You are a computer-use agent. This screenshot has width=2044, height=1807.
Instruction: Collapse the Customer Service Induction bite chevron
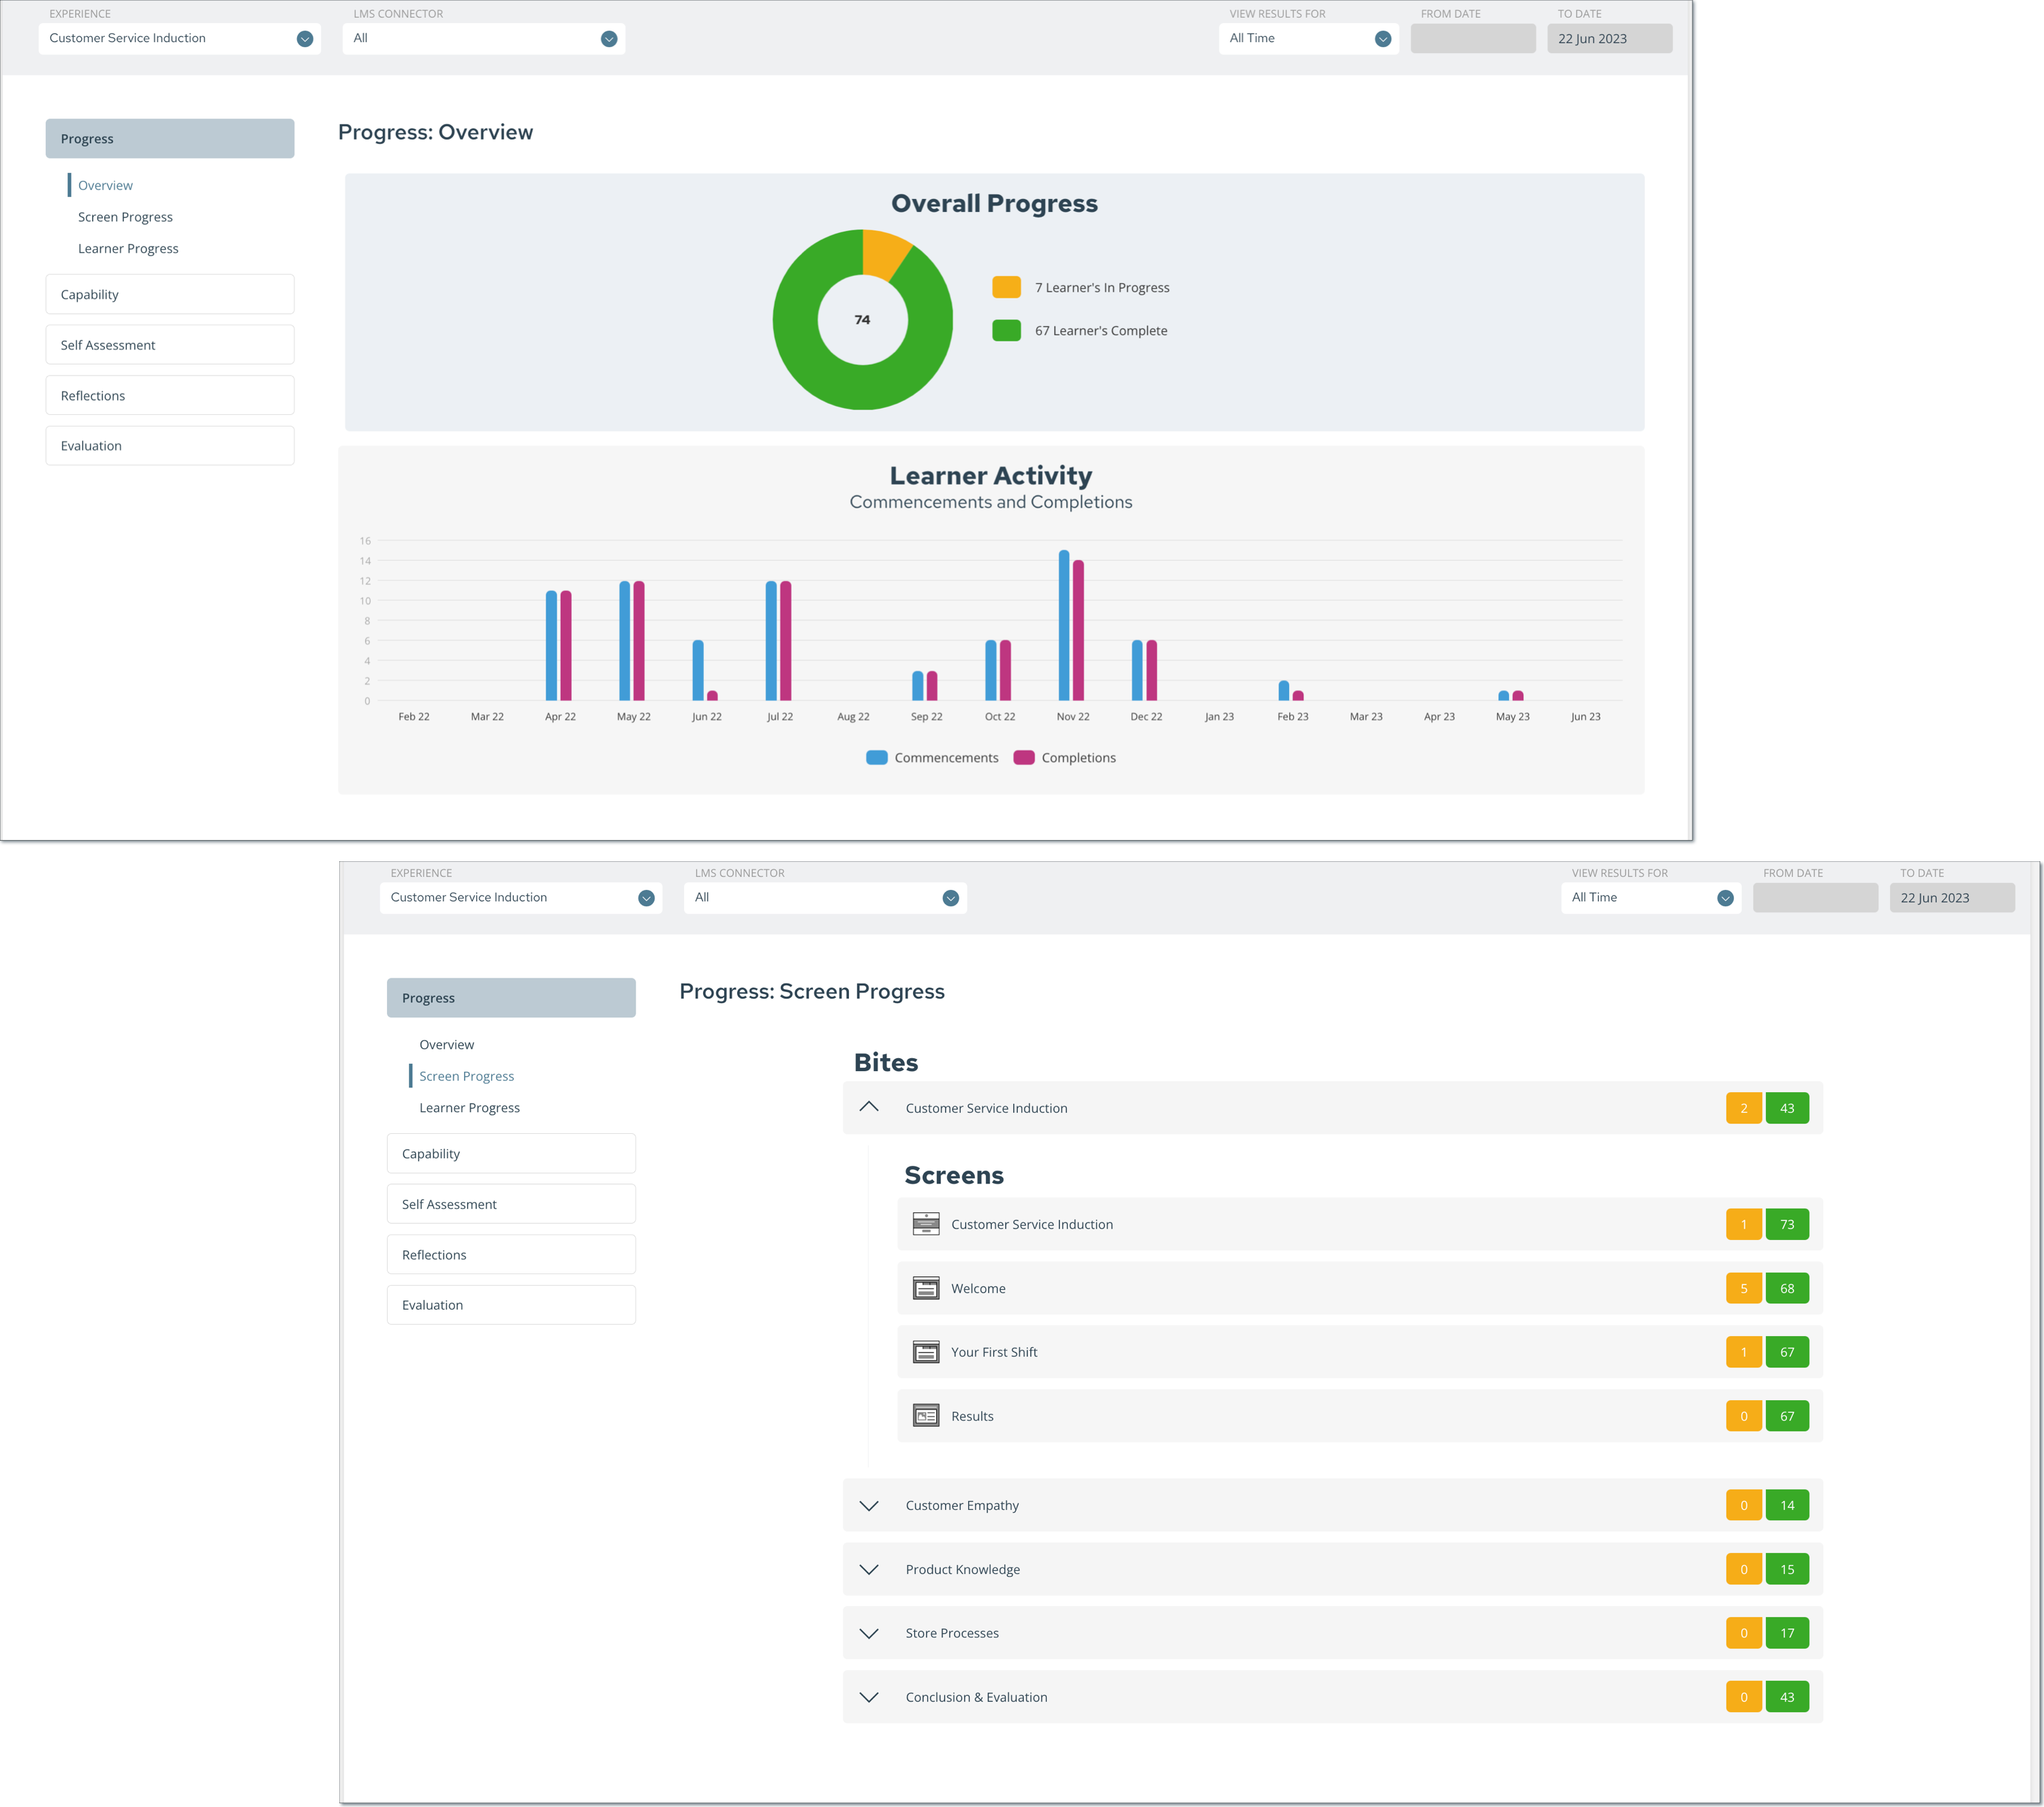(869, 1107)
